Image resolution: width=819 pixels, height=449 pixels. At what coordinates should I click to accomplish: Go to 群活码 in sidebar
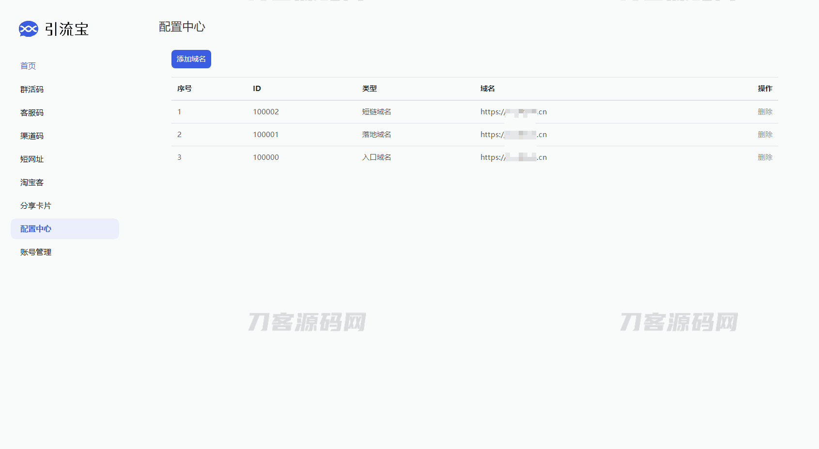point(32,90)
